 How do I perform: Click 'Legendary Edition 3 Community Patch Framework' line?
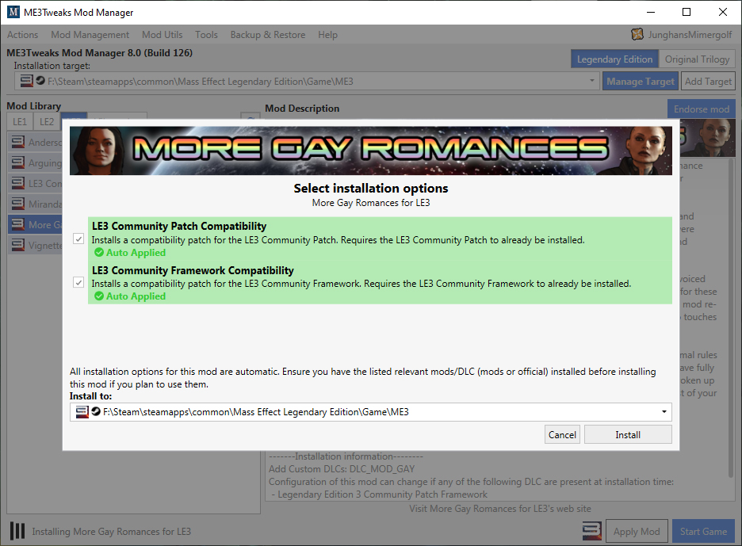tap(382, 494)
